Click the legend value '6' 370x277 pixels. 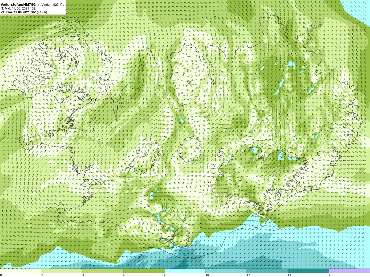(x=124, y=275)
